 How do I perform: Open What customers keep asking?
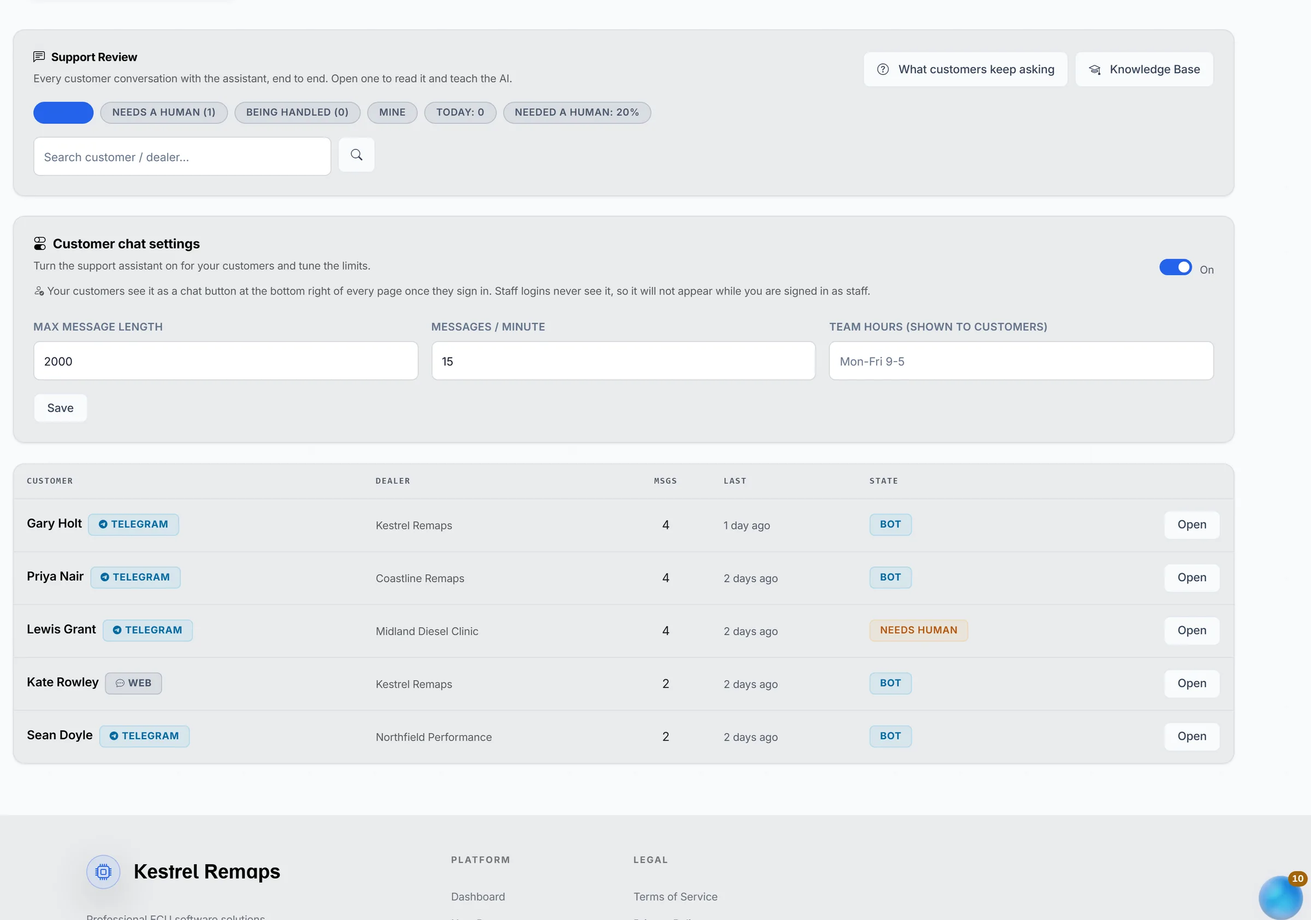coord(966,70)
